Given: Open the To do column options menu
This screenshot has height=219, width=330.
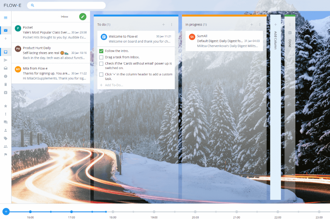Looking at the screenshot, I should pyautogui.click(x=171, y=24).
